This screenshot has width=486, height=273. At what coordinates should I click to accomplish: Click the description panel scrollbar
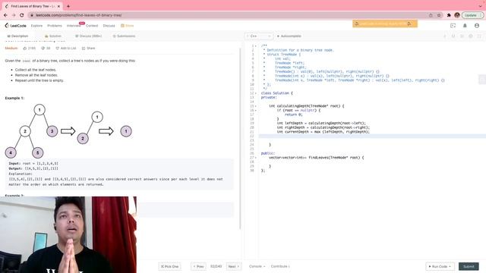(x=240, y=138)
